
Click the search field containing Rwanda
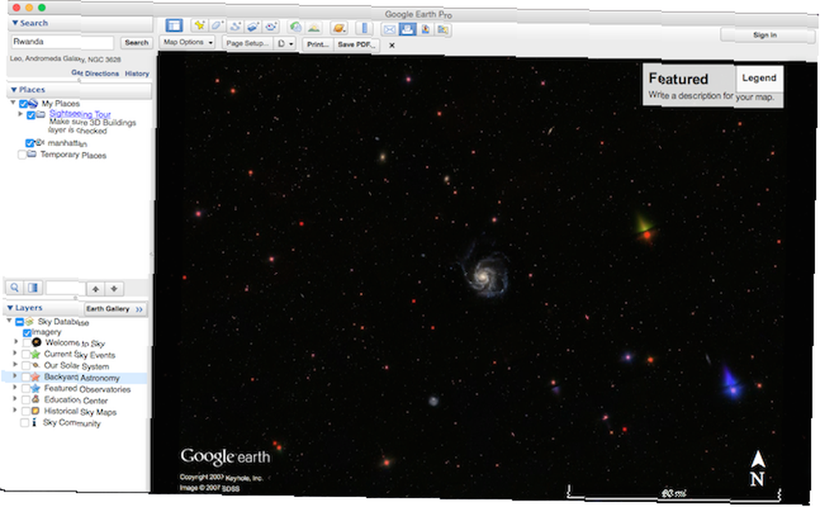point(62,42)
